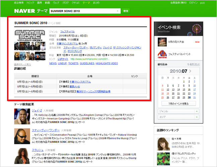Click 幕張メッセ link in schedule table
Viewport: 217px width, 167px height.
pos(75,87)
